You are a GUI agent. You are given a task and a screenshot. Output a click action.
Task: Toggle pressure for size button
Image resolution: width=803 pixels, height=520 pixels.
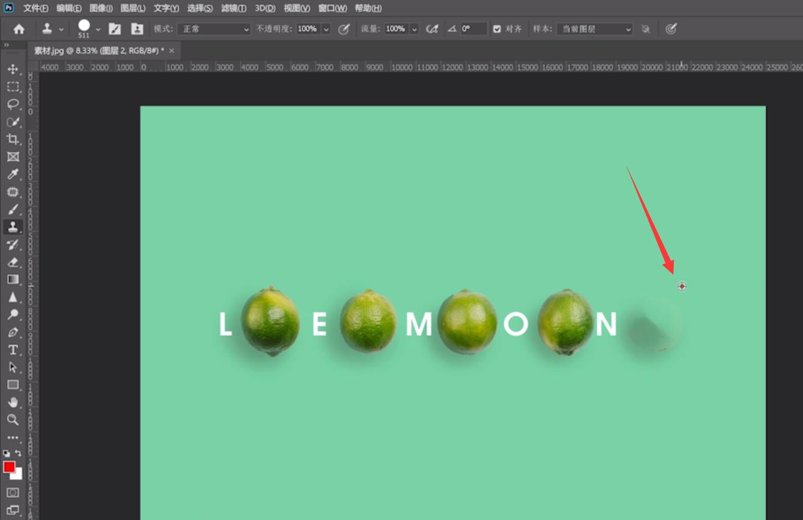671,29
